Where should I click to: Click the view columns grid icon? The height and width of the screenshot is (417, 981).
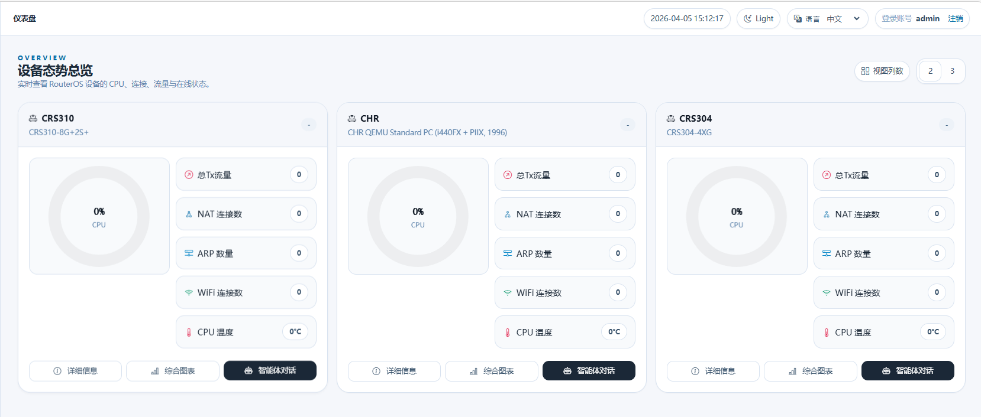pyautogui.click(x=865, y=71)
